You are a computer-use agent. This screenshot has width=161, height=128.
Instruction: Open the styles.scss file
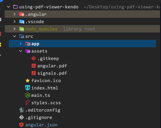click(x=46, y=103)
